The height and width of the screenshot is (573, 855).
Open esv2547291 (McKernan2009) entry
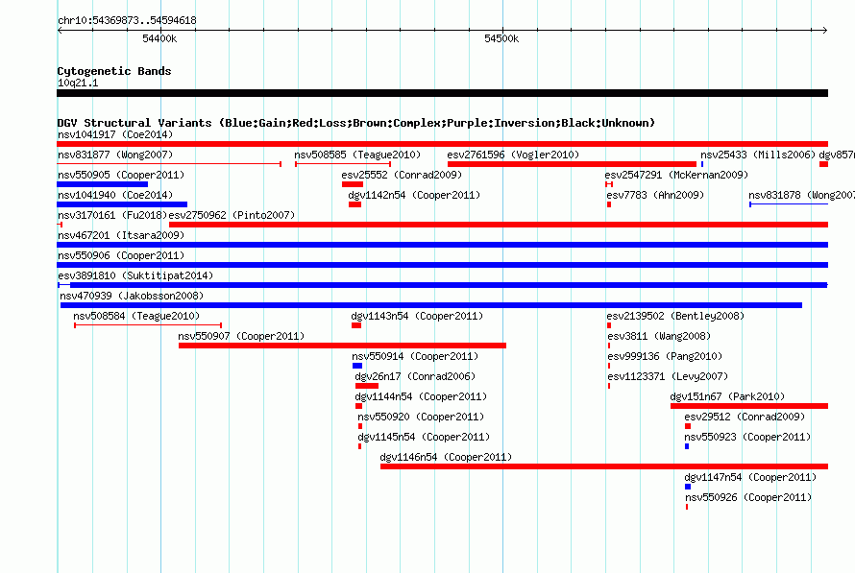pyautogui.click(x=676, y=175)
